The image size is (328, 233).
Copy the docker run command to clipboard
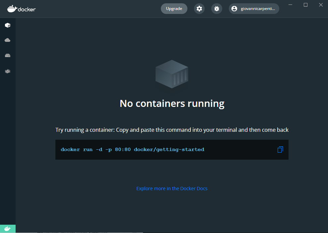(280, 150)
